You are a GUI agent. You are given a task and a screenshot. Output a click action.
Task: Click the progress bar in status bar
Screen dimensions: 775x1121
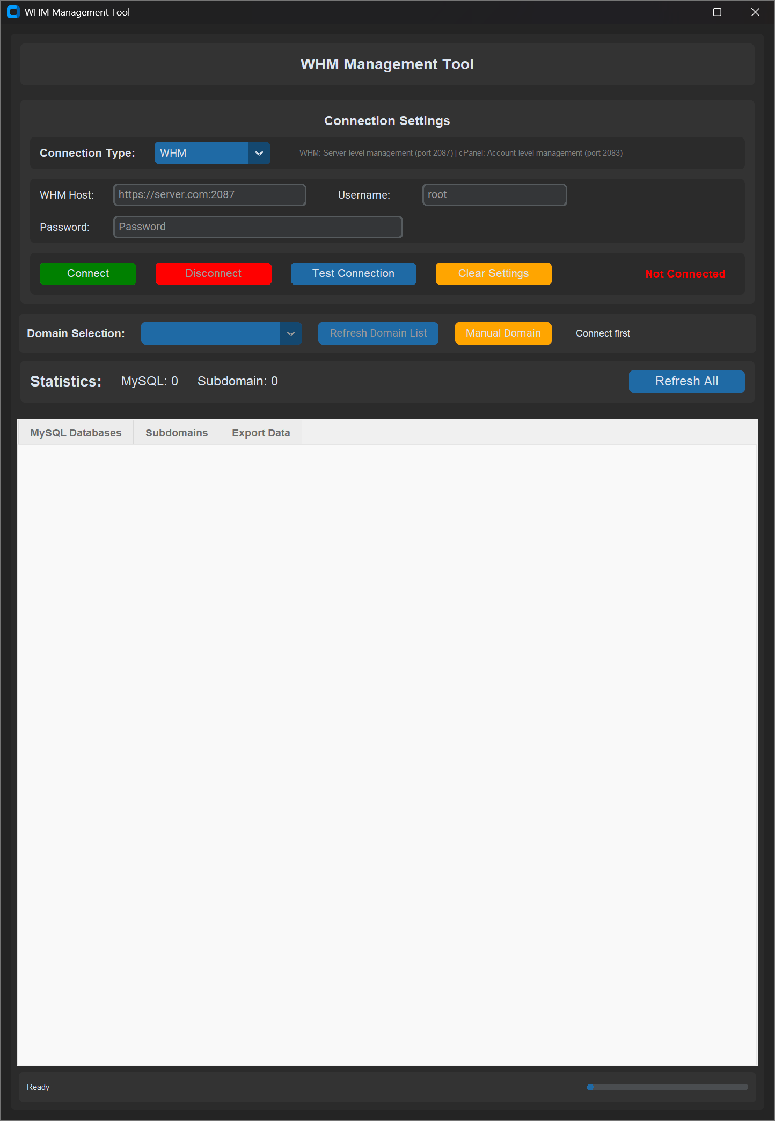point(668,1087)
